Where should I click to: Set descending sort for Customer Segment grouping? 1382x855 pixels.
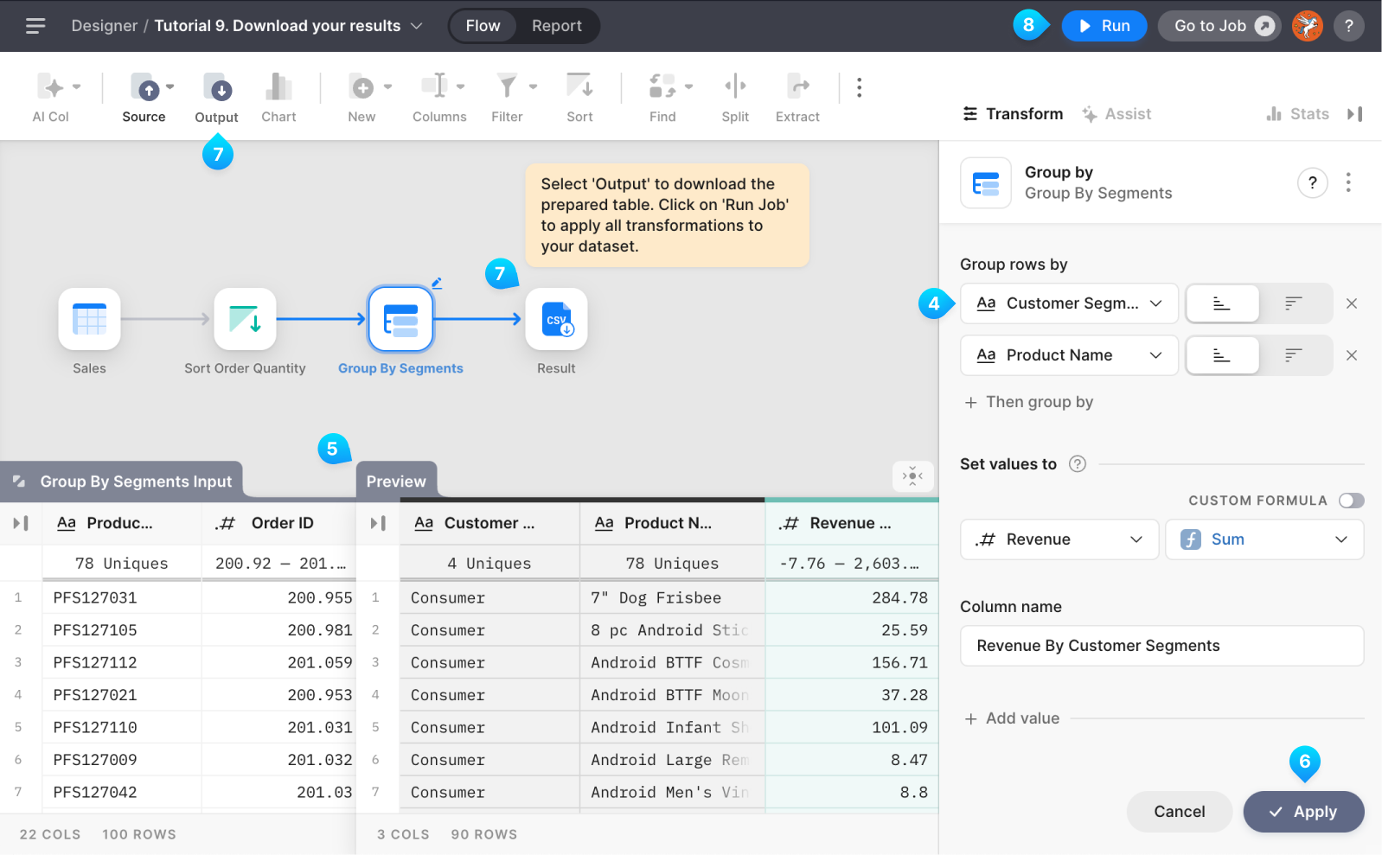1294,303
